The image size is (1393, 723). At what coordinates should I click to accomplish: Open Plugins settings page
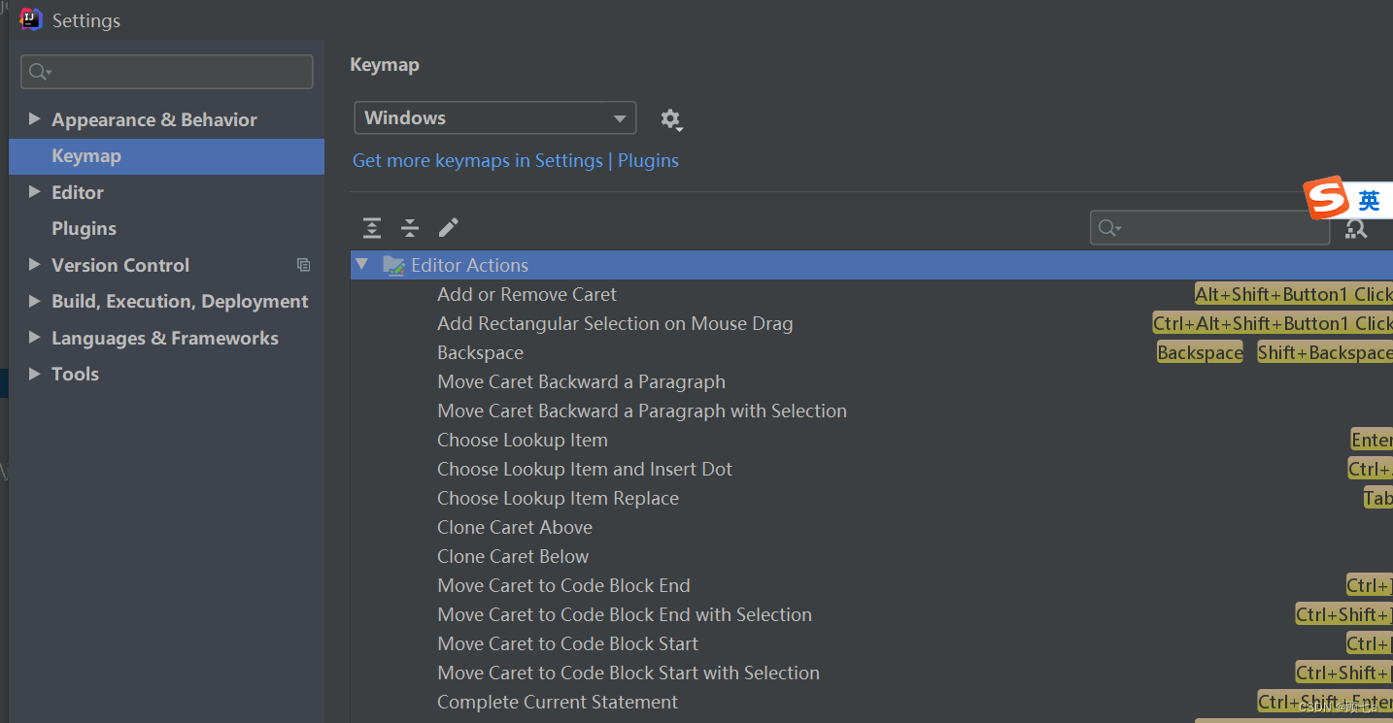tap(84, 229)
